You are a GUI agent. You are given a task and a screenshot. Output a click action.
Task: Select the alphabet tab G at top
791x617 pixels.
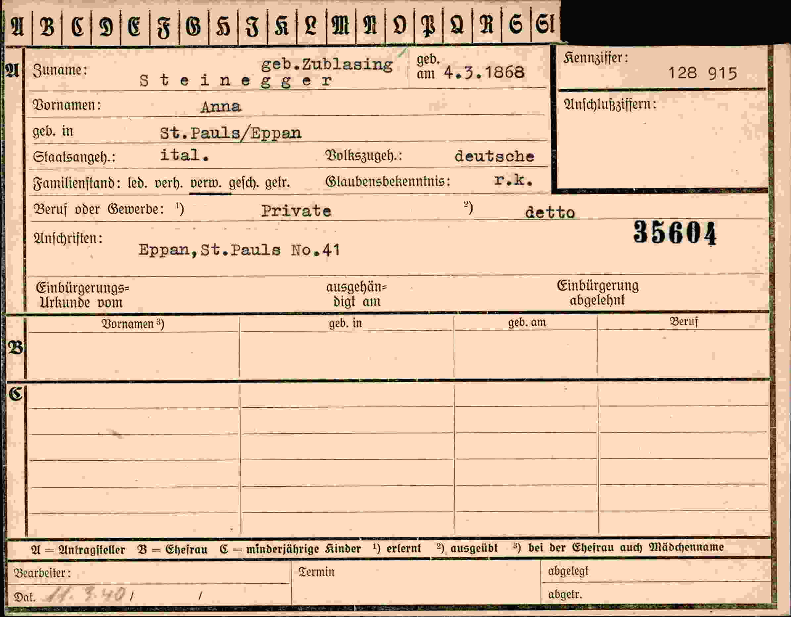coord(193,26)
